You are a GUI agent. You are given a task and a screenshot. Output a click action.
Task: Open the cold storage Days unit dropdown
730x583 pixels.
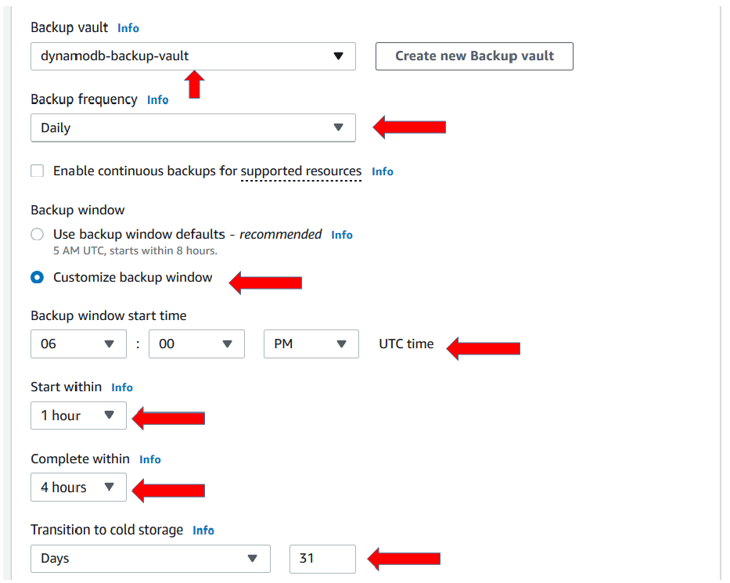[150, 559]
